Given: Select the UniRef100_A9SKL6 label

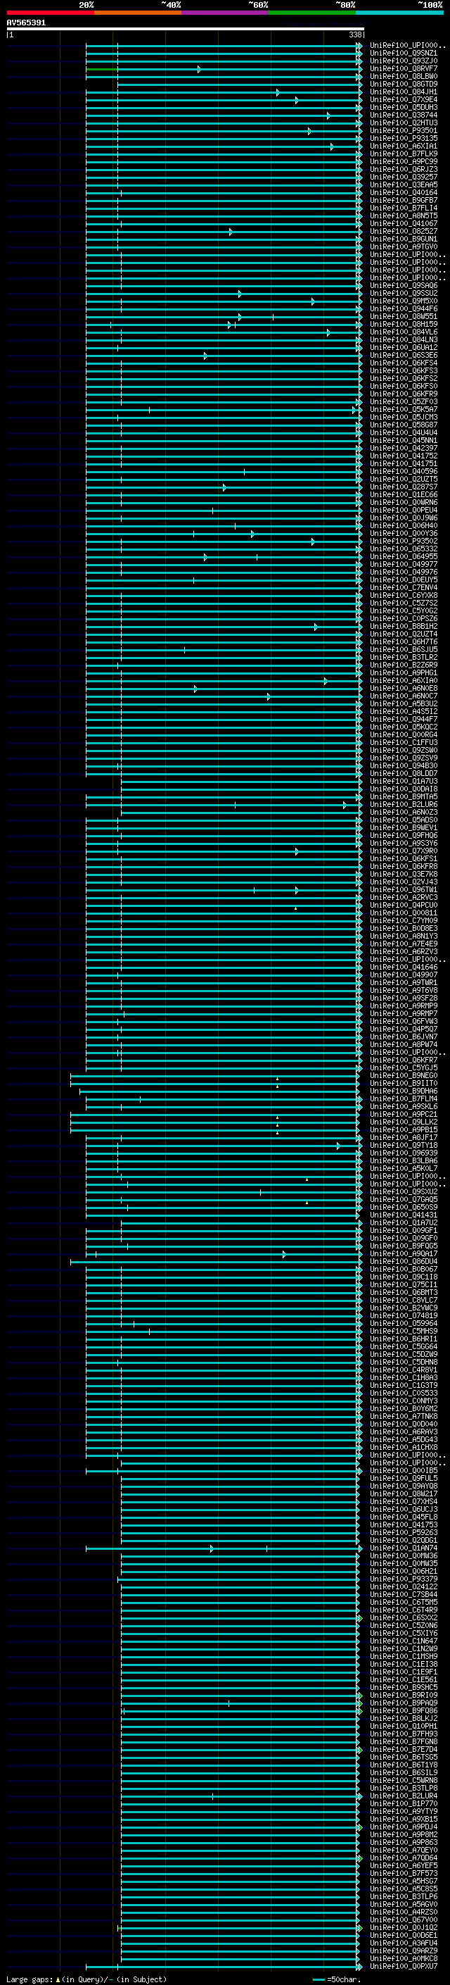Looking at the screenshot, I should [x=403, y=1106].
